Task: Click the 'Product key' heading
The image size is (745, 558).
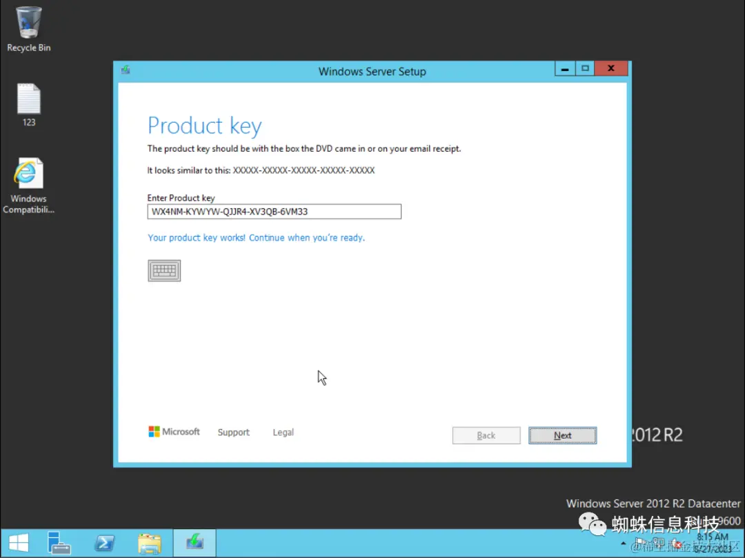Action: (205, 126)
